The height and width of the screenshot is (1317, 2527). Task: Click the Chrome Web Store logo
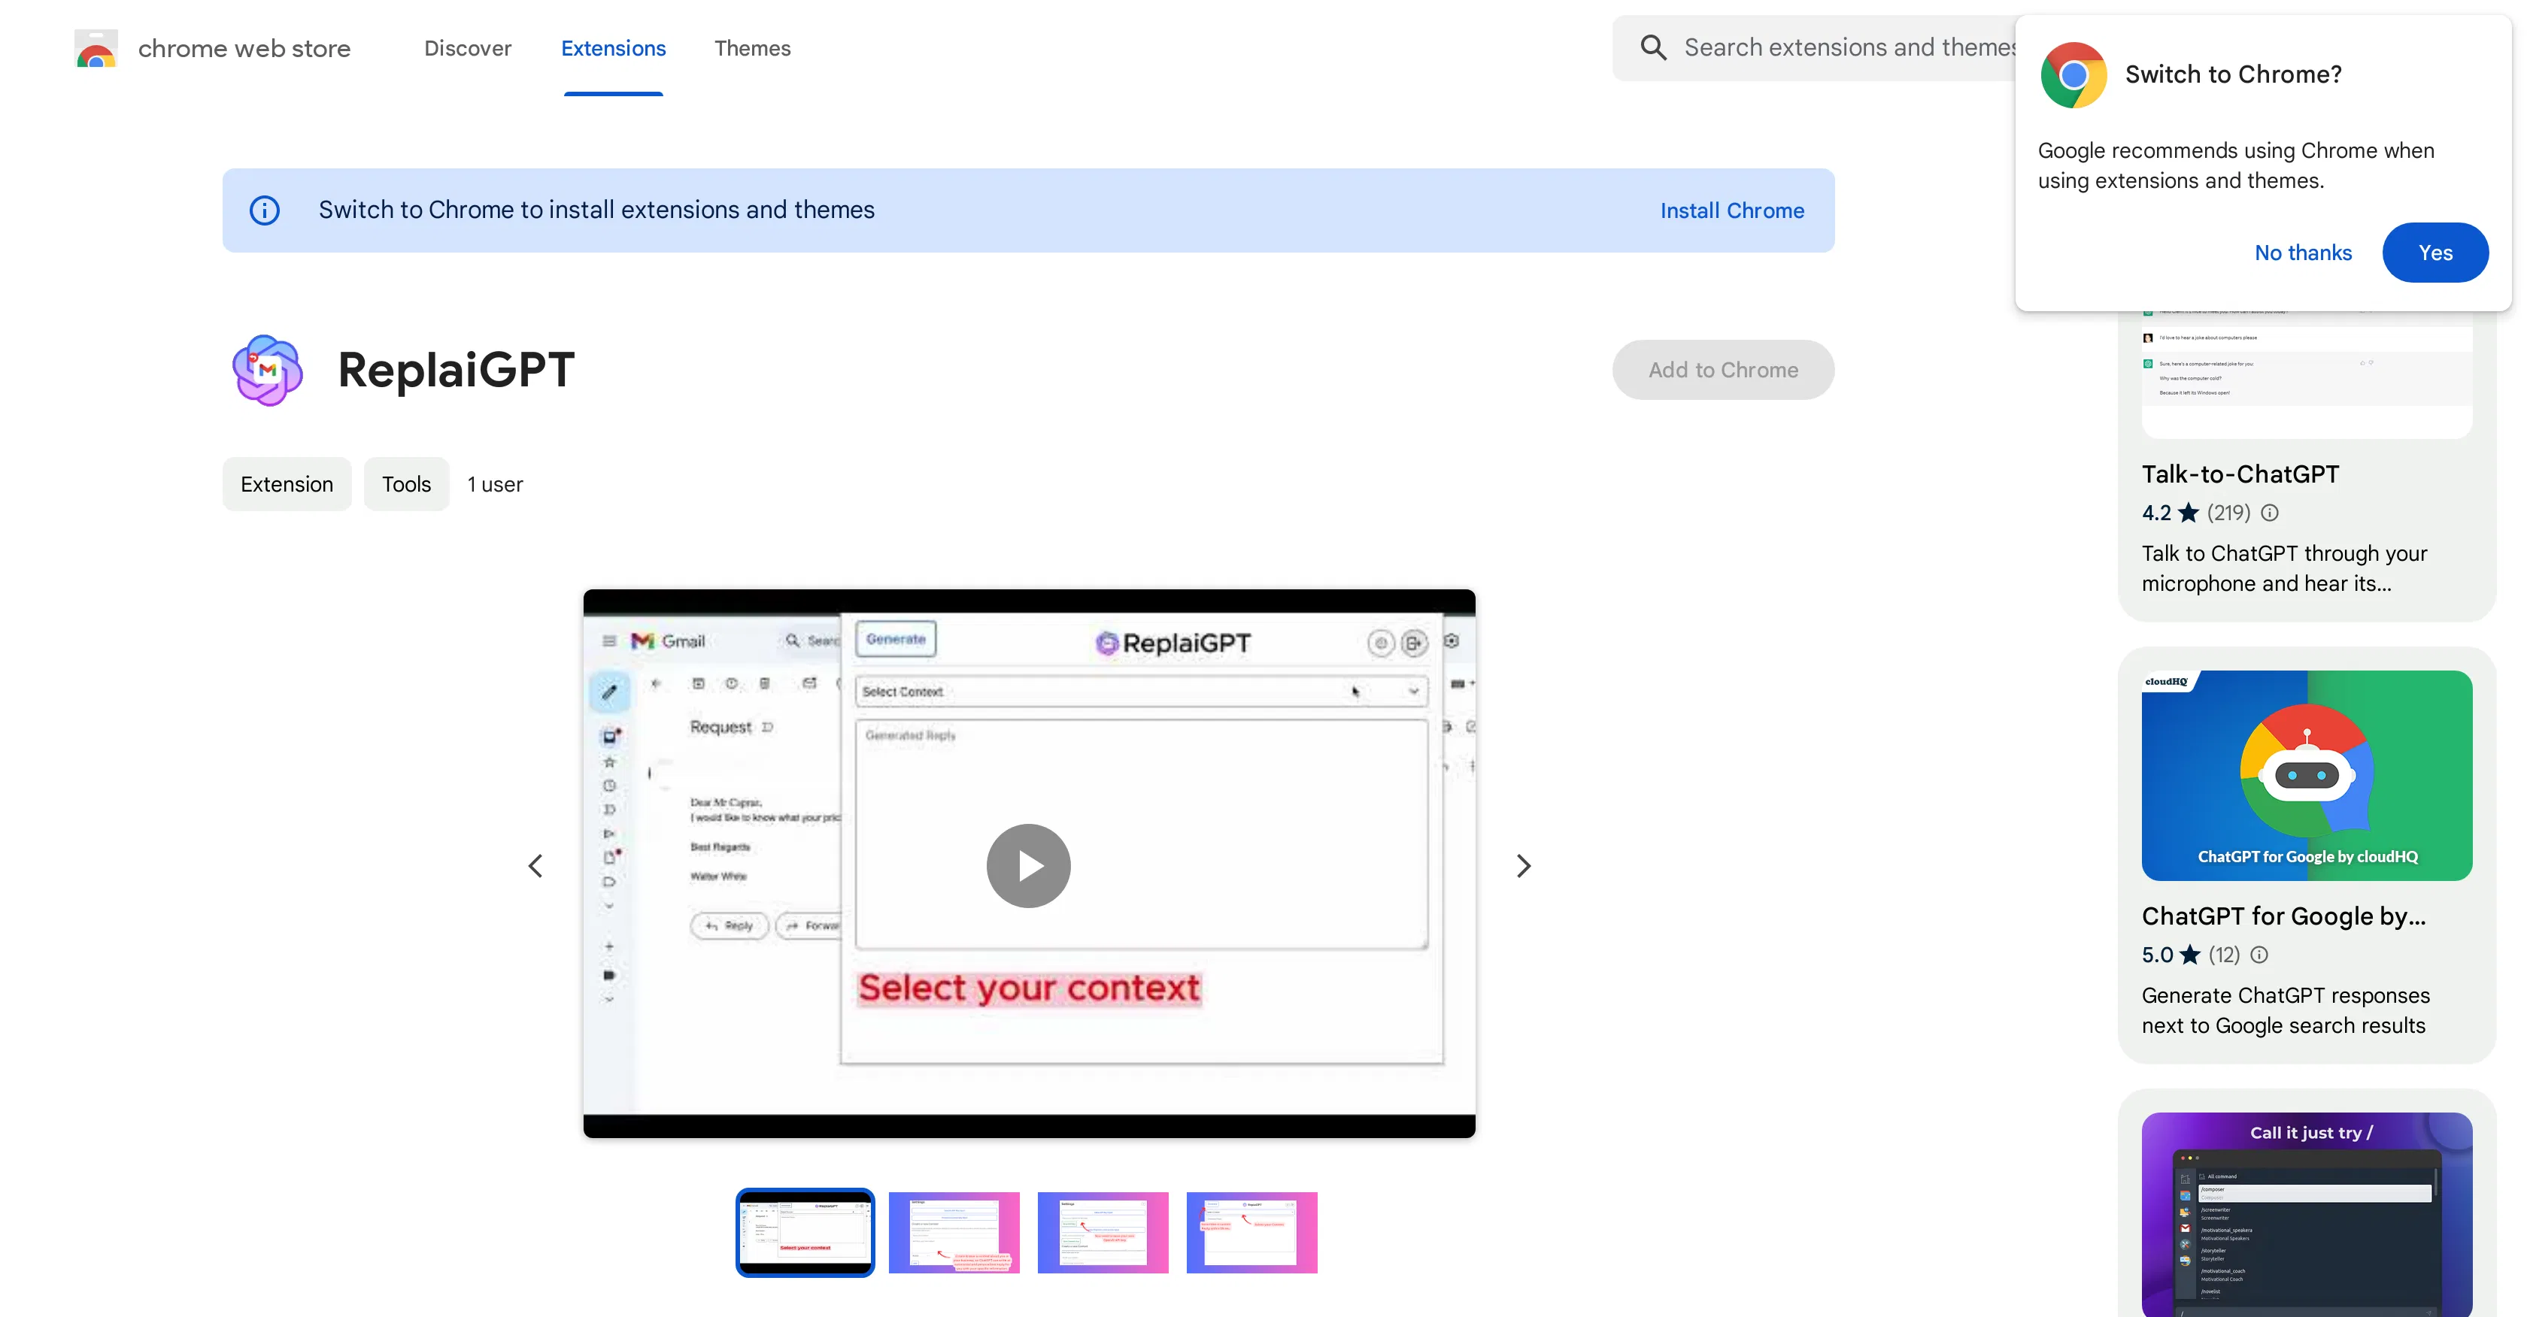click(96, 47)
